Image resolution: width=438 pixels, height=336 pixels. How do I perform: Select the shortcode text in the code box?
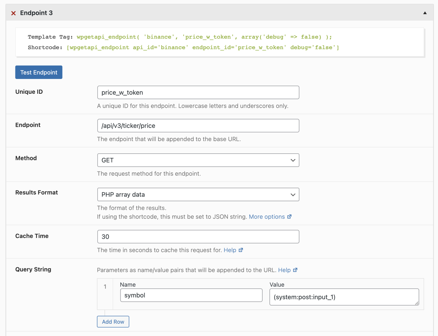[x=203, y=47]
